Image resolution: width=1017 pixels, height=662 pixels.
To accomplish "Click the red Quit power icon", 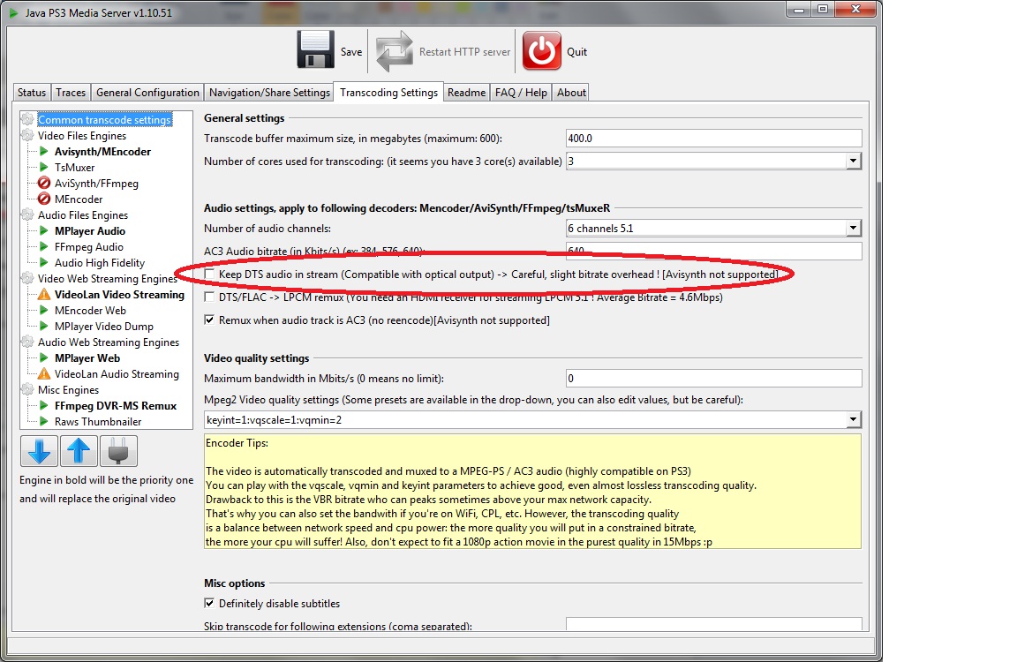I will (x=541, y=50).
